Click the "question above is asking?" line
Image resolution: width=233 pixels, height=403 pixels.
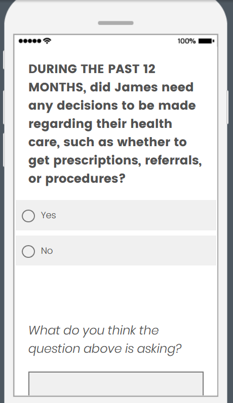(x=105, y=349)
